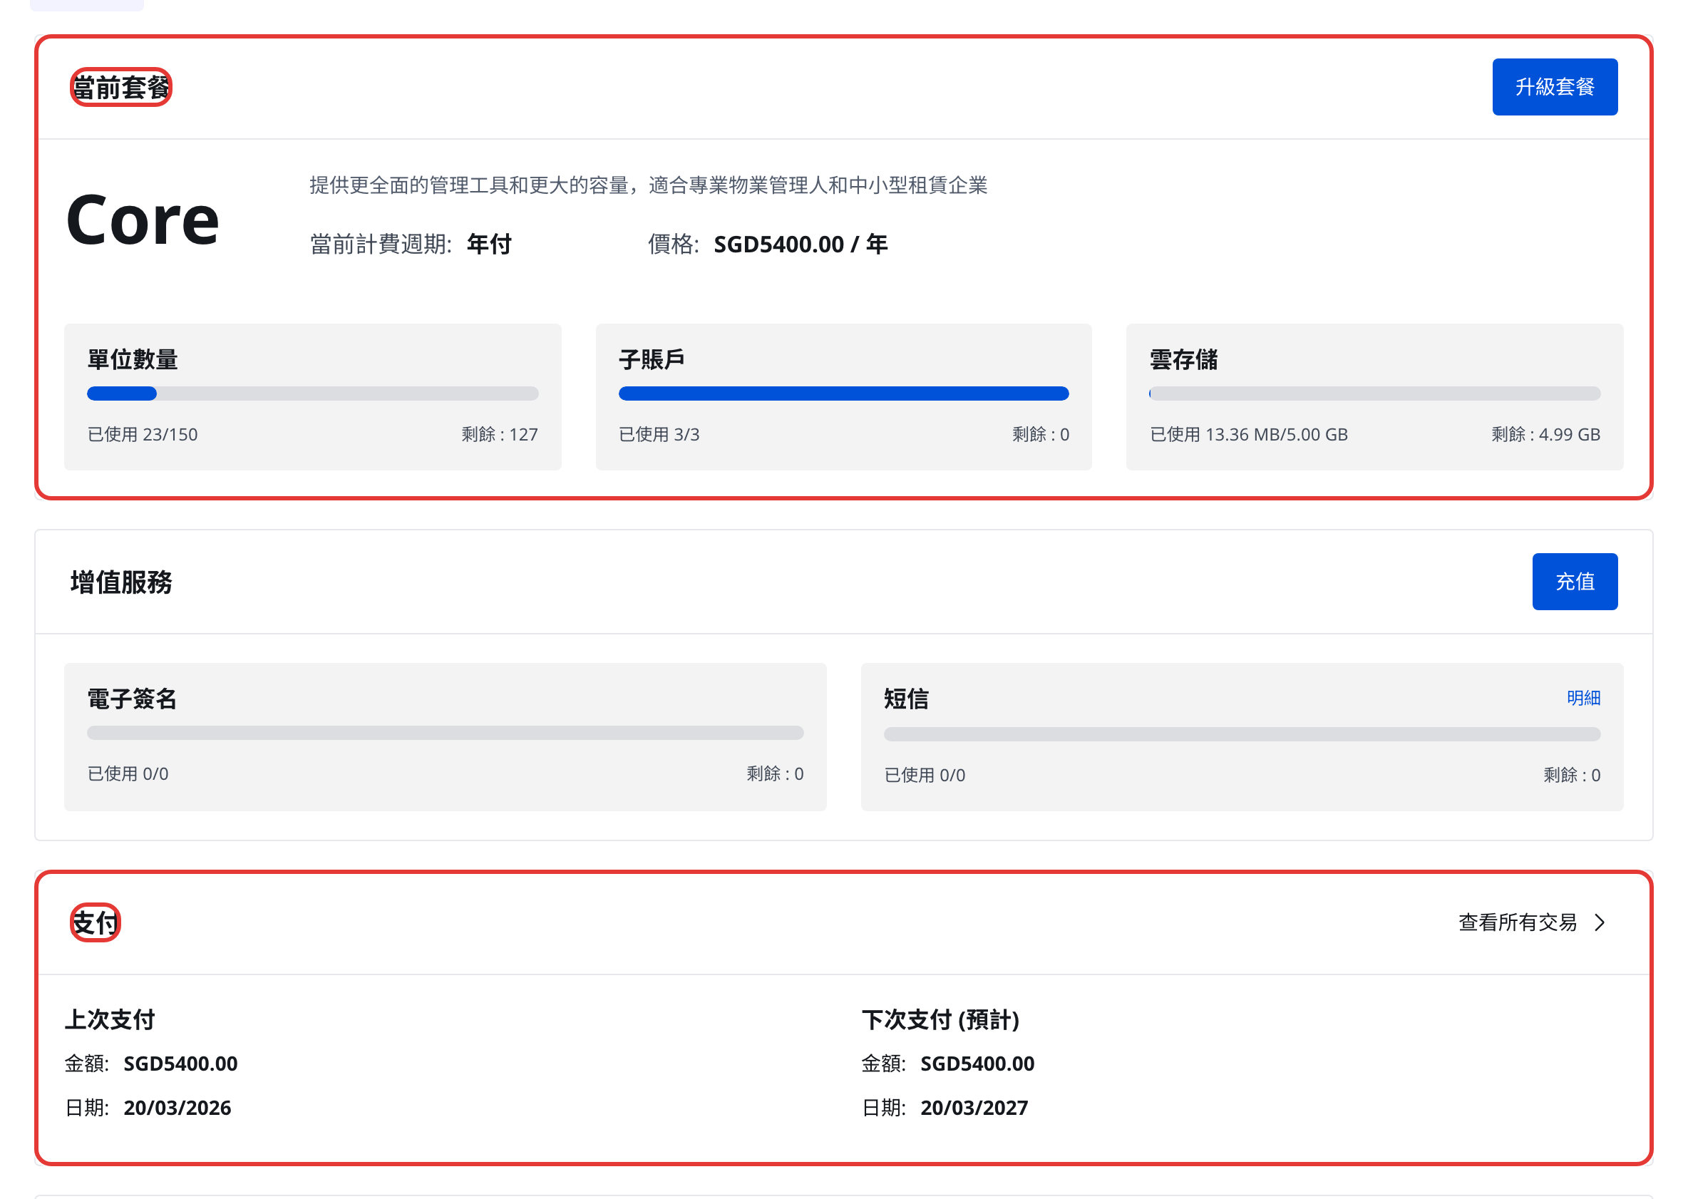Screen dimensions: 1688x1199
Task: Click the 短信 card title
Action: (906, 699)
